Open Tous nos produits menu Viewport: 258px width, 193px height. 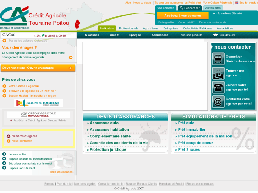tap(191, 35)
